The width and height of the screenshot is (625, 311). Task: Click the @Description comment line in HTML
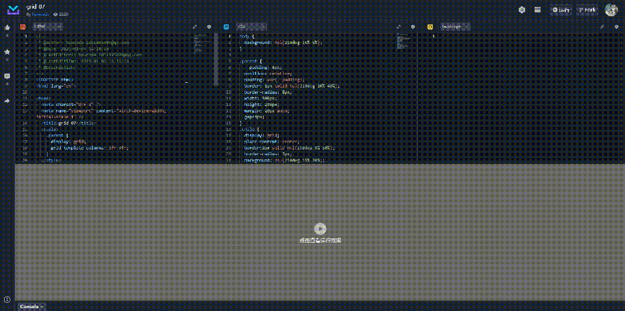tap(57, 67)
